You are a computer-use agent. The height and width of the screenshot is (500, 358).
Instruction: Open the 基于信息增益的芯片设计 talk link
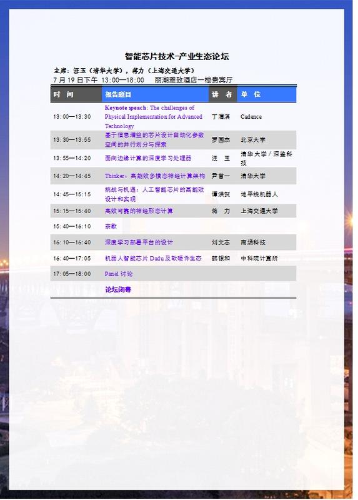[x=154, y=139]
